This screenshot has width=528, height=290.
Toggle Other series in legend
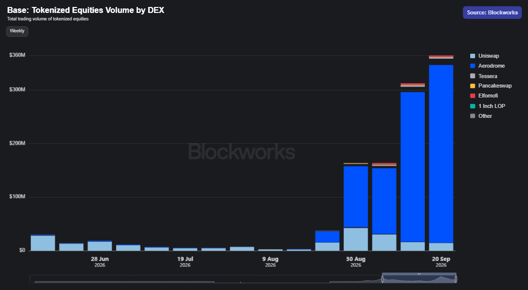click(x=481, y=116)
